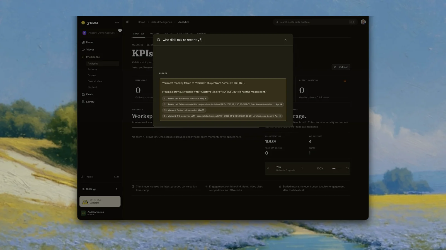Click the Deals briefcase icon
The image size is (446, 250).
[x=83, y=94]
